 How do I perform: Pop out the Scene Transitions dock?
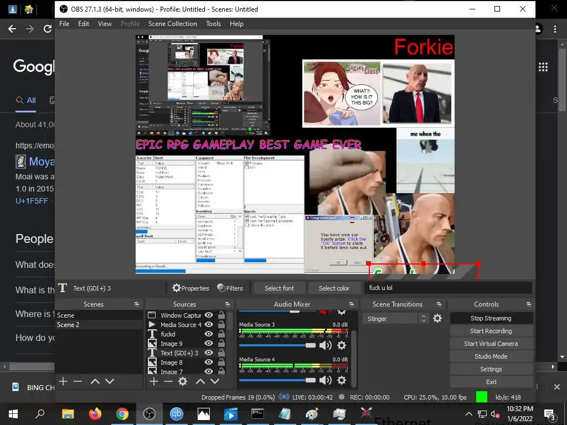coord(439,304)
